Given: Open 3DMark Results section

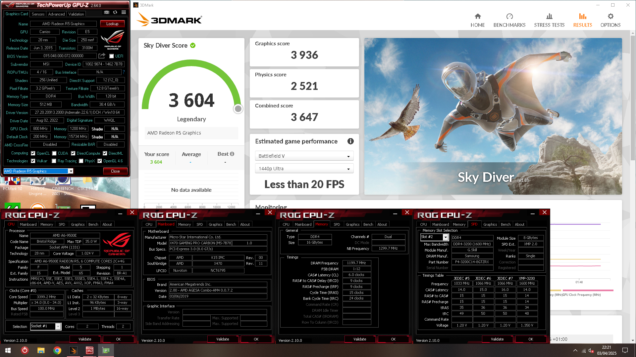Looking at the screenshot, I should [583, 20].
